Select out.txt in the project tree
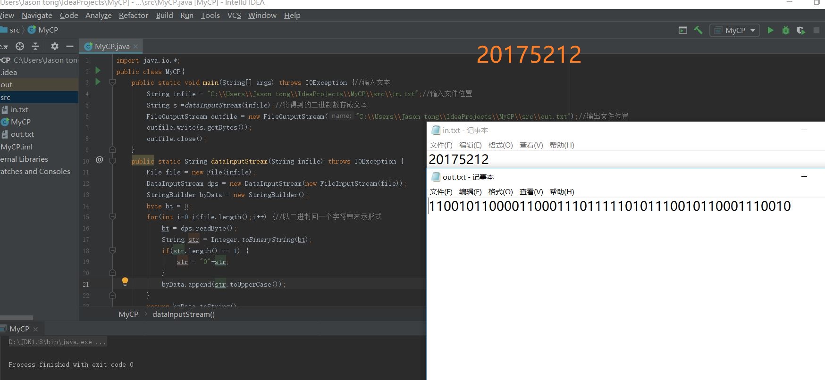This screenshot has height=380, width=825. pos(39,134)
